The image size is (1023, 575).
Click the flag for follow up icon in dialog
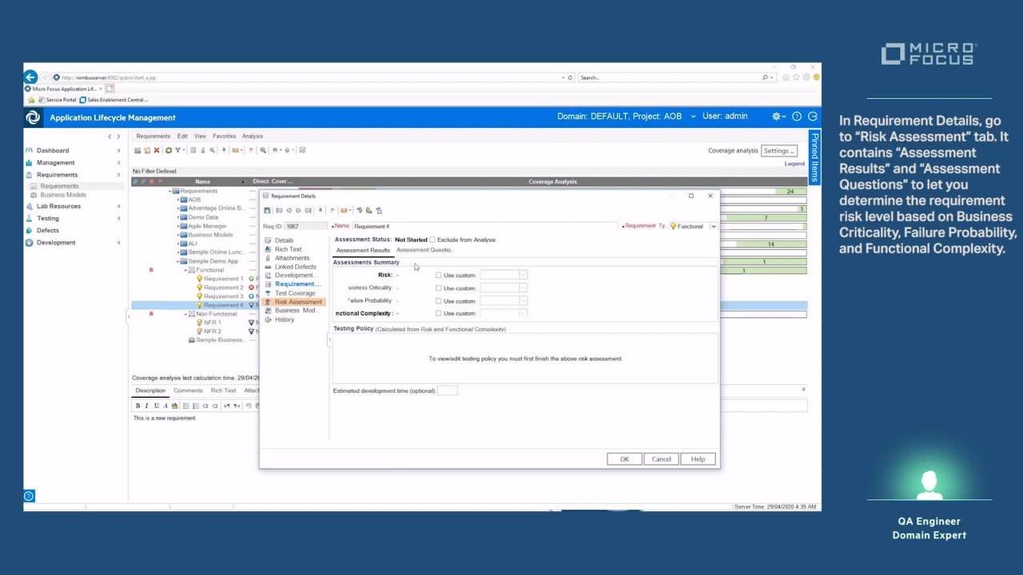(x=332, y=211)
